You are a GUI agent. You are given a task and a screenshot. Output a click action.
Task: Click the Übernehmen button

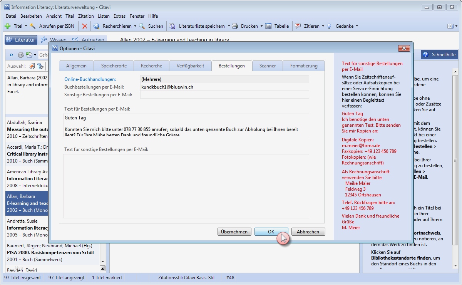point(234,232)
